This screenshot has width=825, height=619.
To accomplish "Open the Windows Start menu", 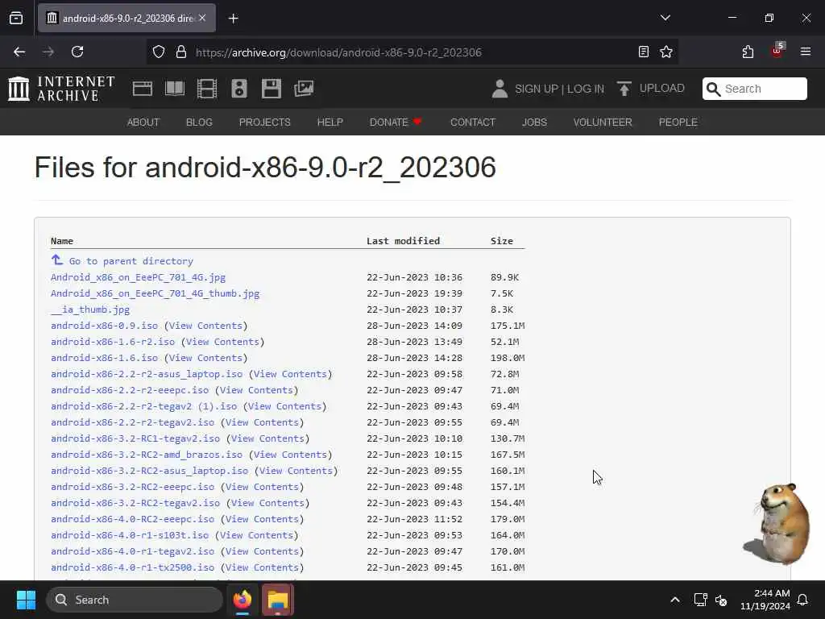I will 26,600.
